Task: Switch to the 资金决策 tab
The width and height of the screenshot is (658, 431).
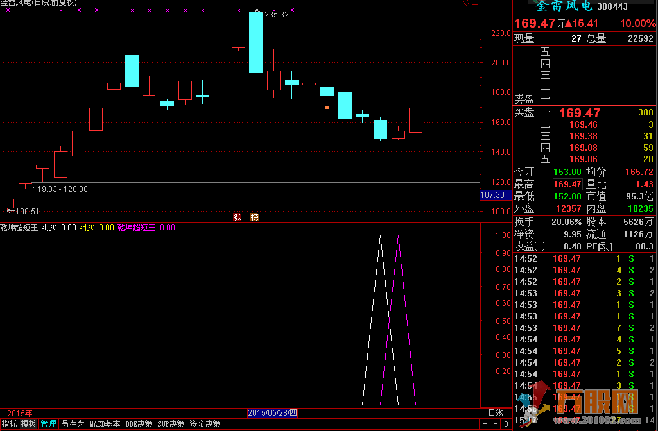Action: pyautogui.click(x=205, y=424)
